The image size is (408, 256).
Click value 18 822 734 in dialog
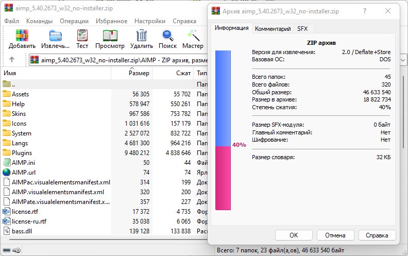click(377, 99)
